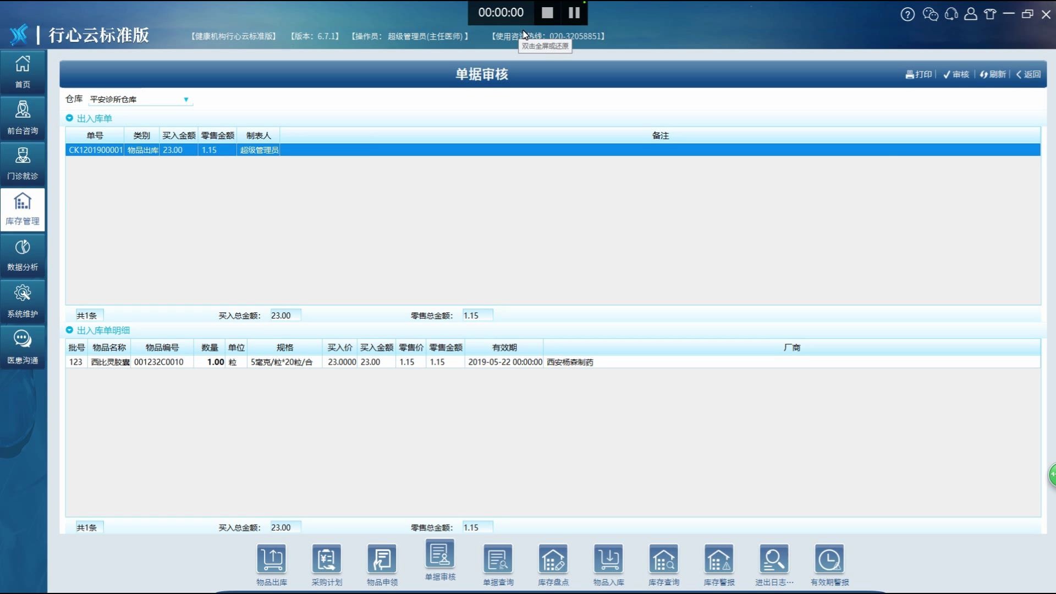Open 有效期警报 clock icon
The image size is (1056, 594).
click(x=829, y=560)
